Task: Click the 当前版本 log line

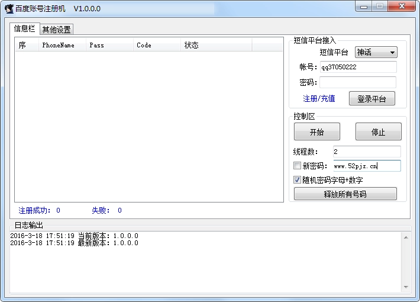Action: pyautogui.click(x=74, y=236)
